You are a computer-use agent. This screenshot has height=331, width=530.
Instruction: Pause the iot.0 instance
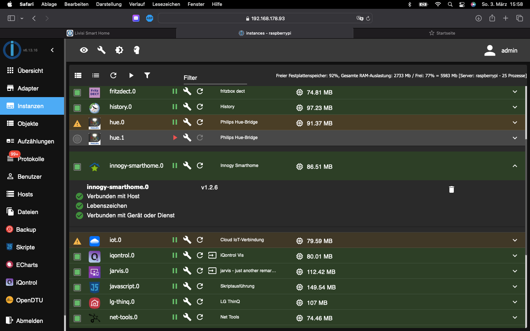coord(175,240)
